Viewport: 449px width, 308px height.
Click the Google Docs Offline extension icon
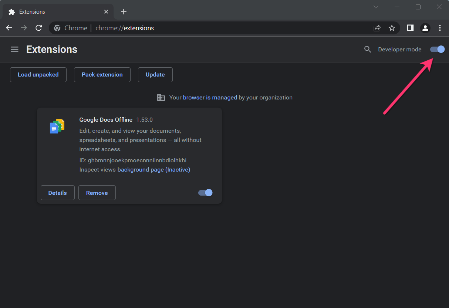click(57, 126)
